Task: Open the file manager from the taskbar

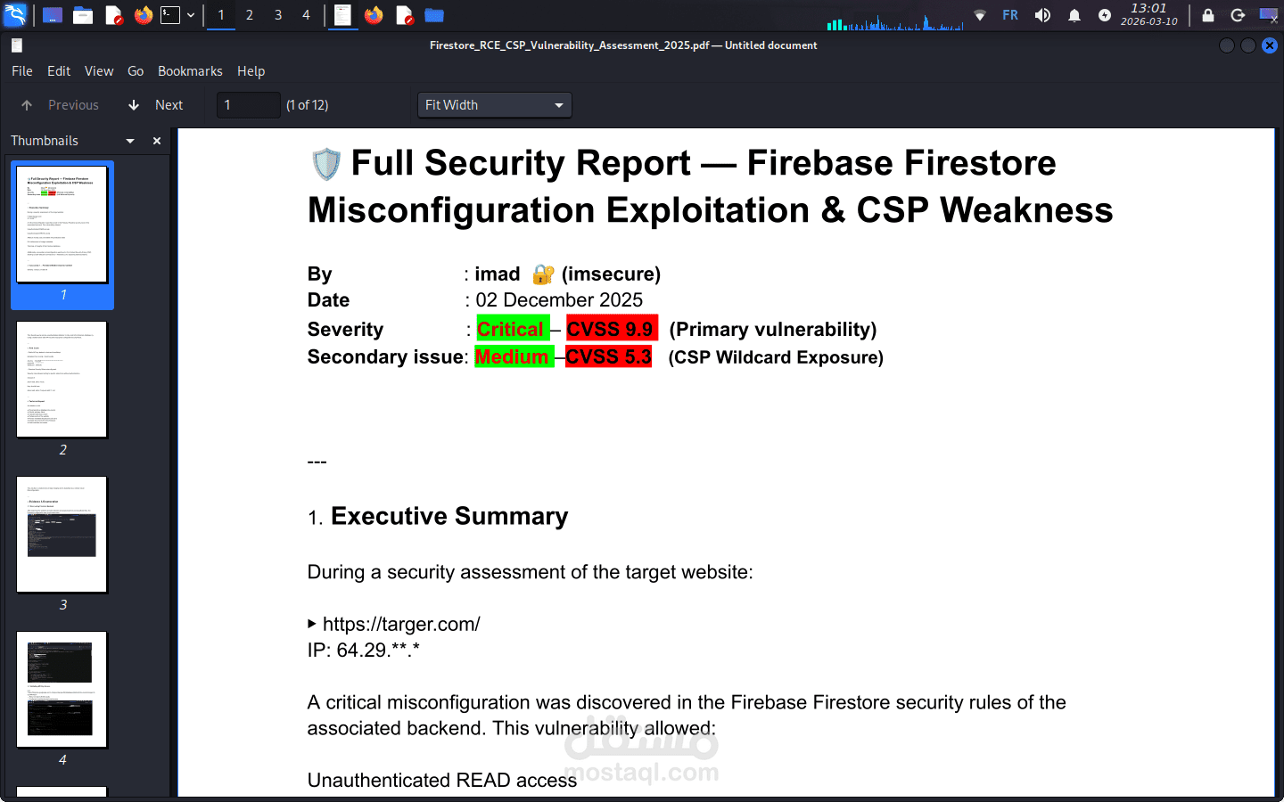Action: tap(83, 15)
